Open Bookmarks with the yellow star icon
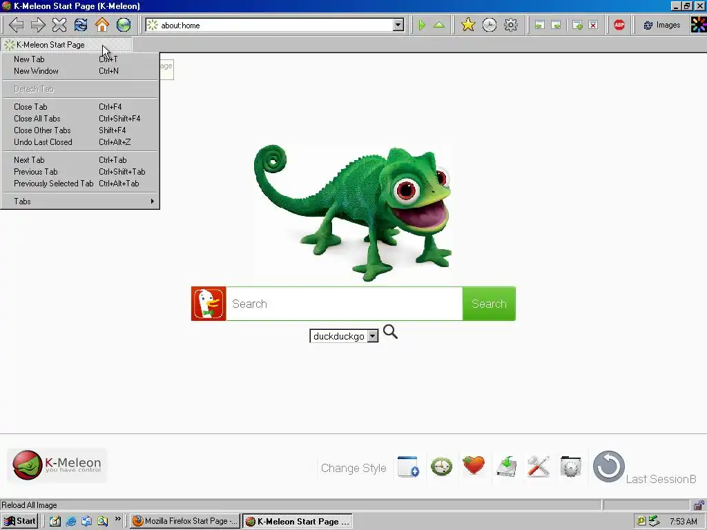Screen dimensions: 707x530 (468, 25)
